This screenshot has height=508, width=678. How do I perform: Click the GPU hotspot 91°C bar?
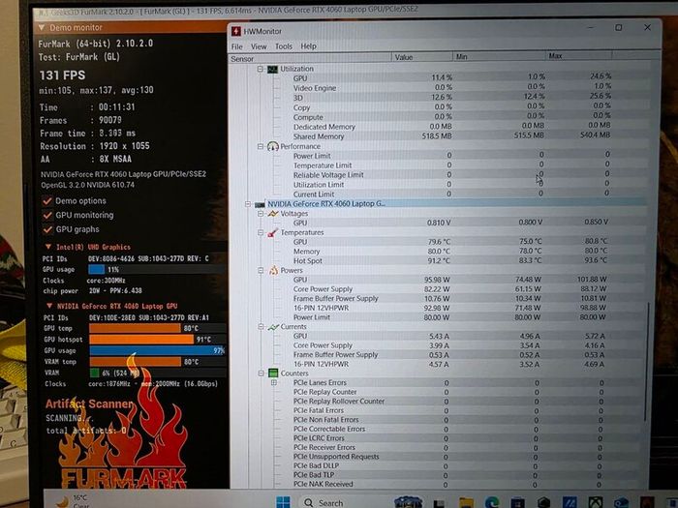coord(141,340)
